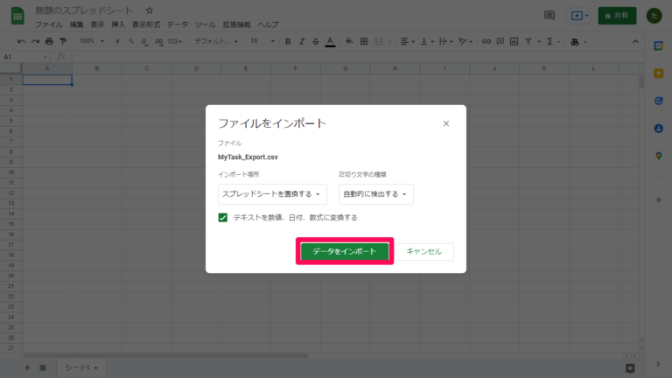Open fill color picker

coord(349,42)
